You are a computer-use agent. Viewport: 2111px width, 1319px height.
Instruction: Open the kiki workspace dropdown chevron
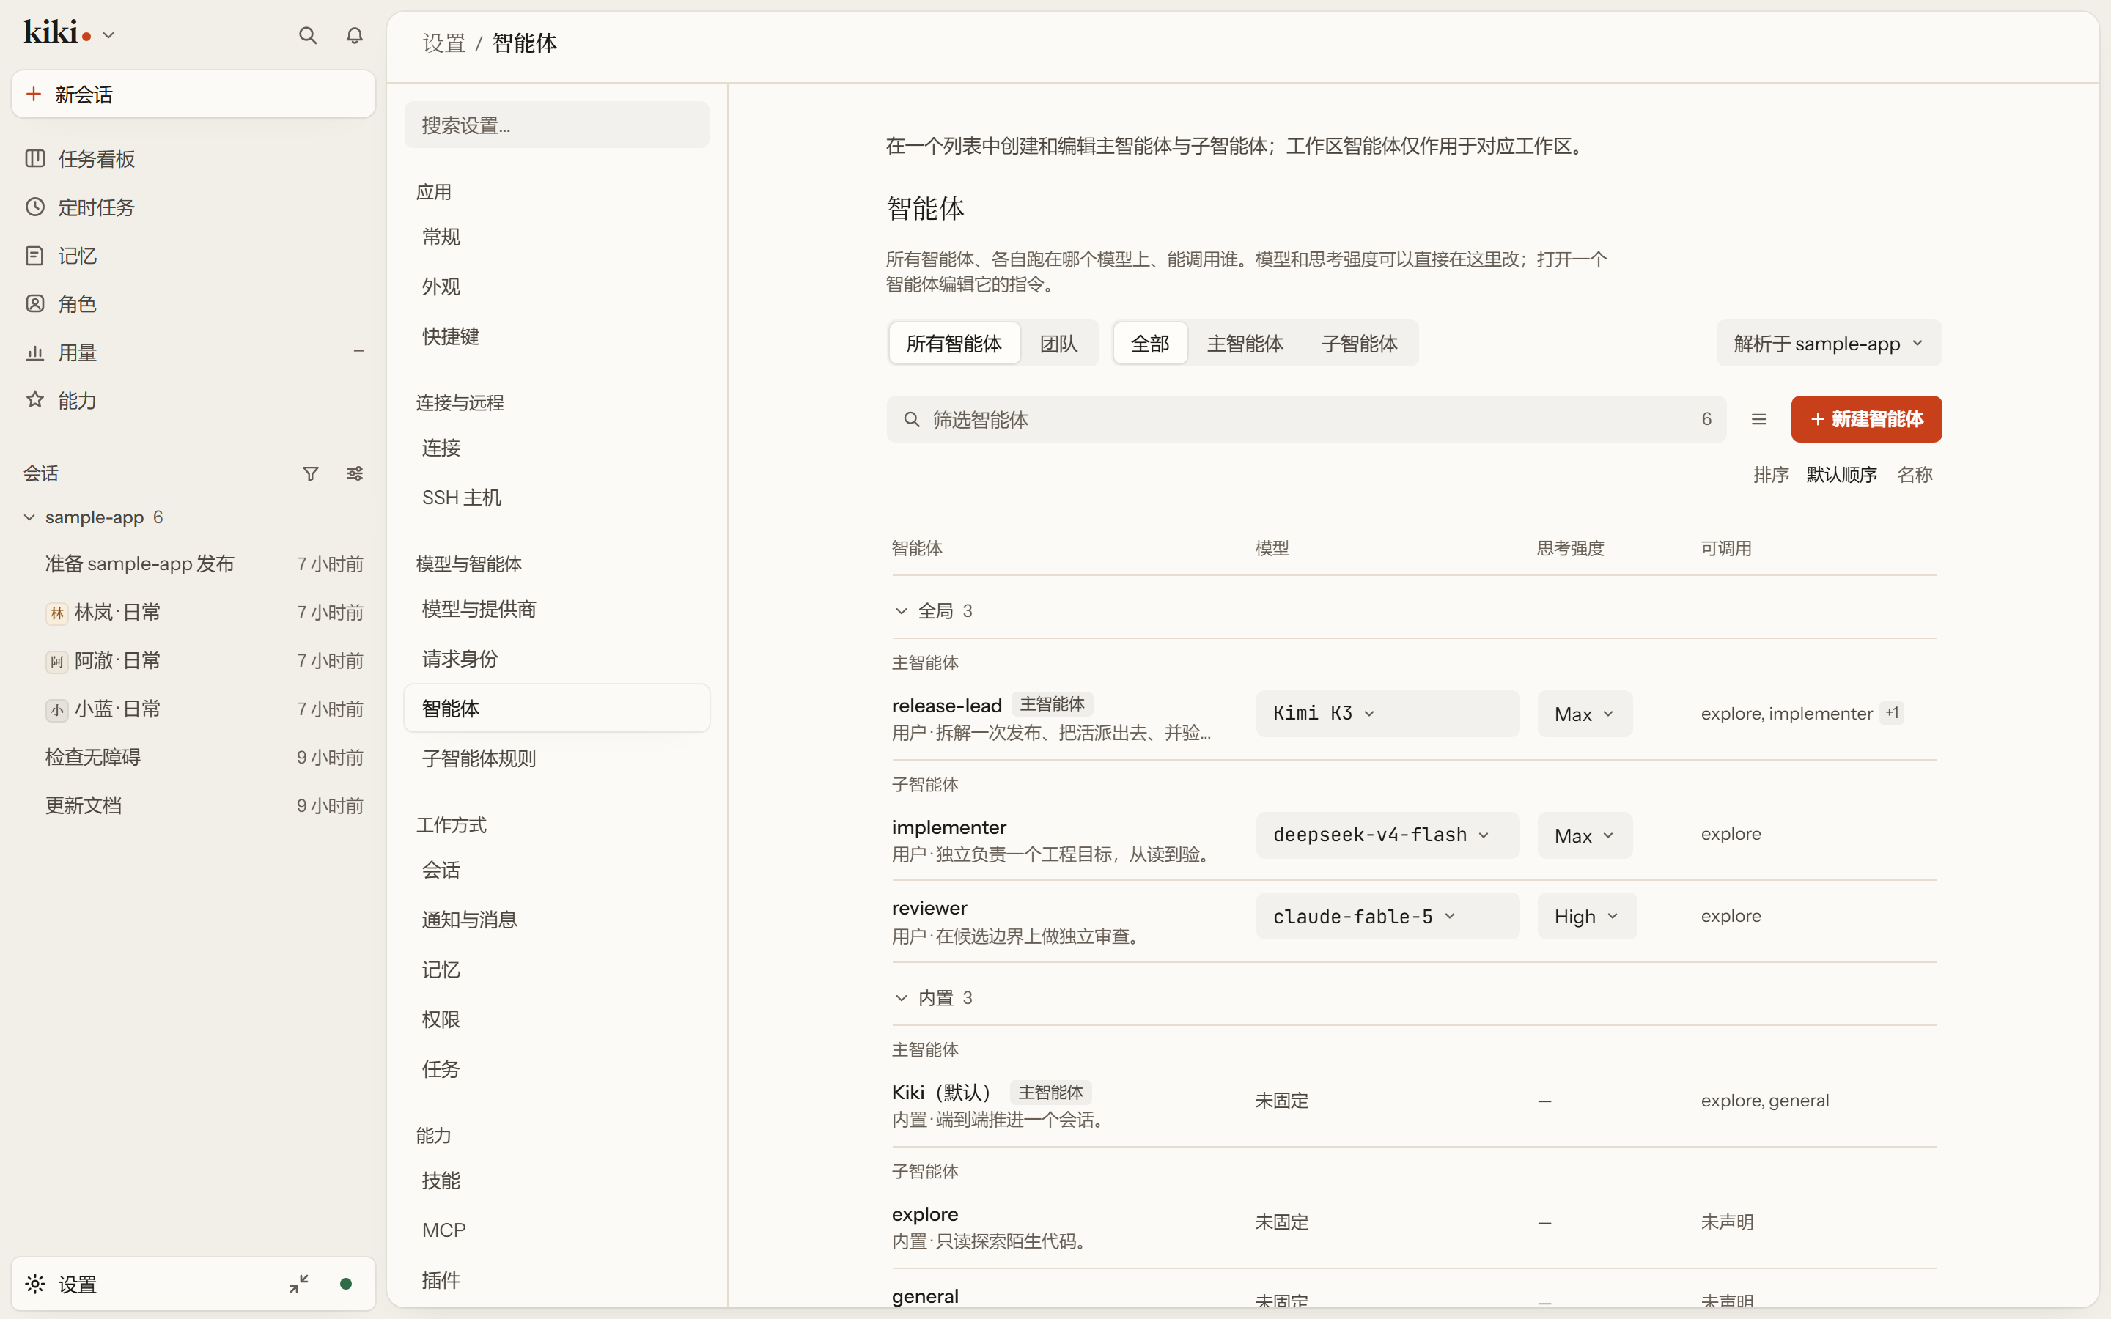click(108, 36)
